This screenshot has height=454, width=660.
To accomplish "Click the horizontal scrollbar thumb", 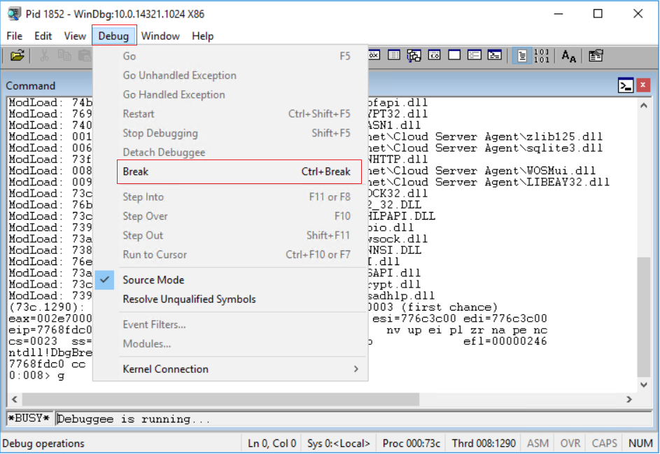I will [x=220, y=399].
